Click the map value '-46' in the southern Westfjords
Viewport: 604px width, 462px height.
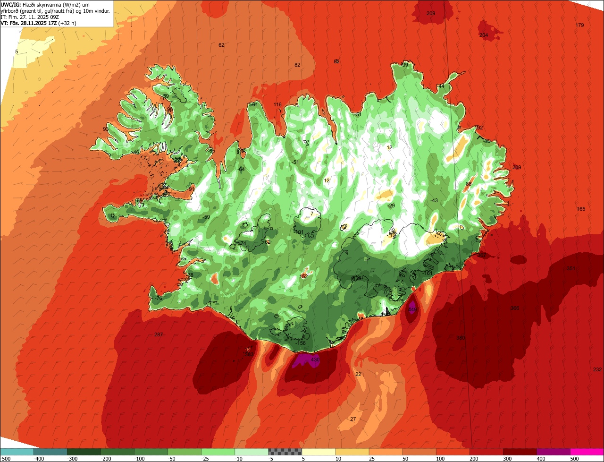(x=135, y=152)
